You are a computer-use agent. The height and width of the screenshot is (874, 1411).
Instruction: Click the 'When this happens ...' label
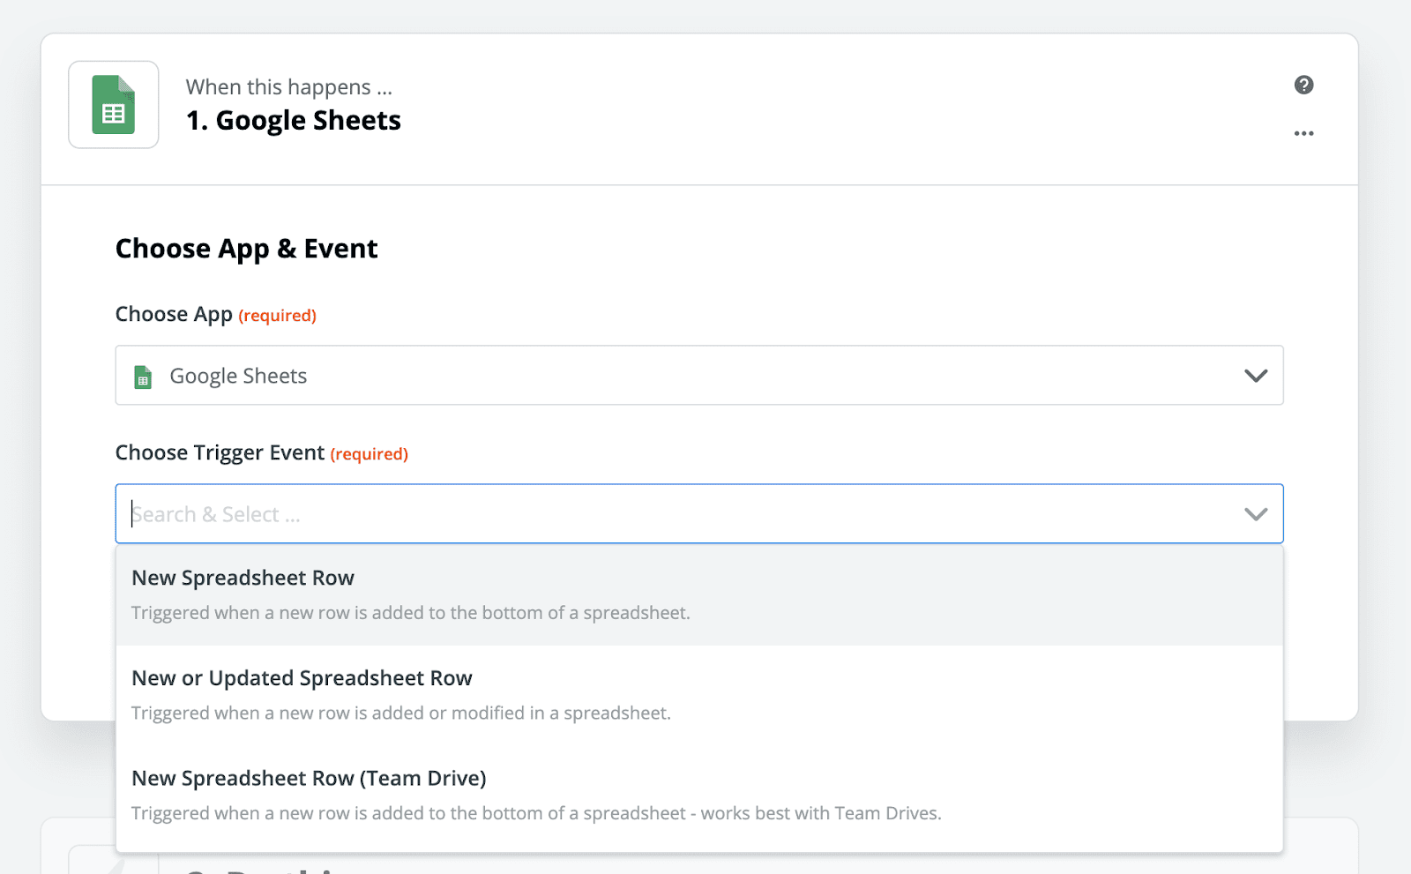[289, 86]
